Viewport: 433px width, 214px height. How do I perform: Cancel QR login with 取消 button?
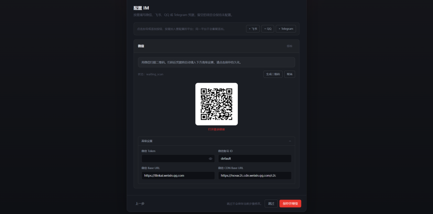tap(289, 74)
